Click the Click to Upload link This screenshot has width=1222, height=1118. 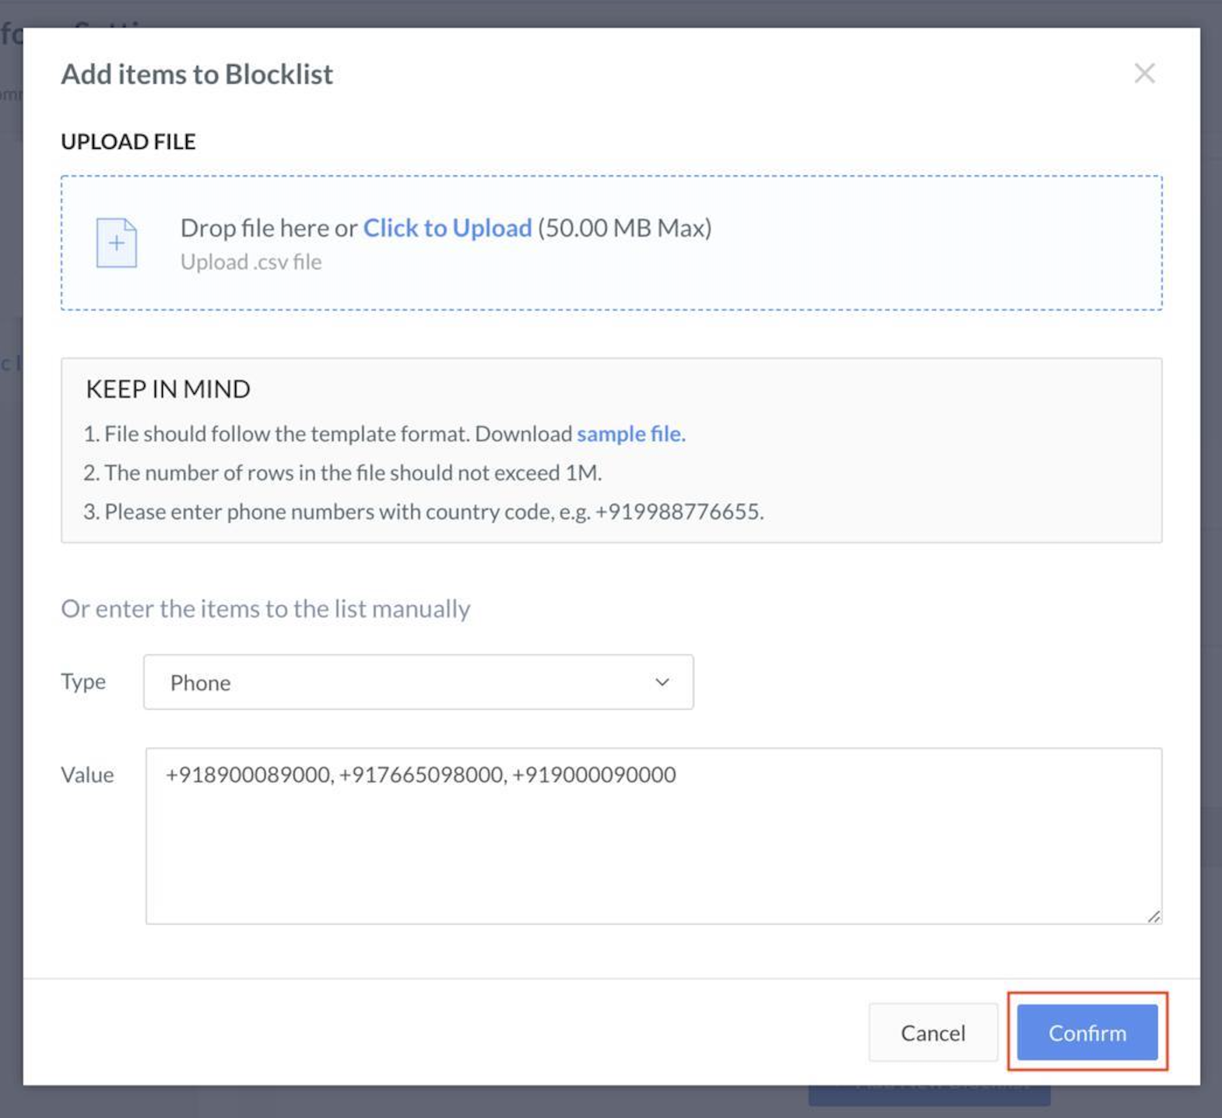[x=448, y=227]
